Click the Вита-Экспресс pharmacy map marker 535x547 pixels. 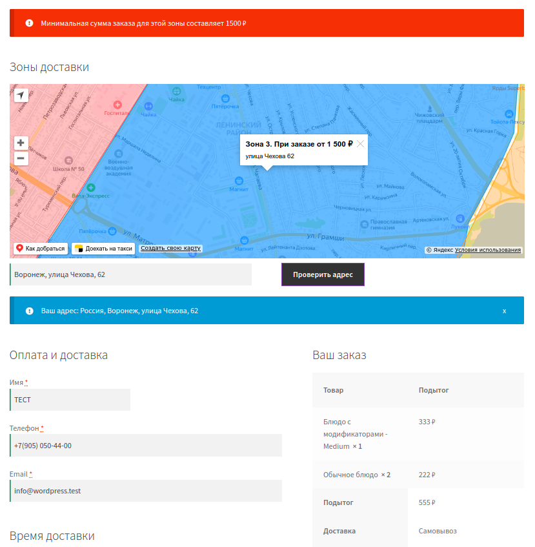[91, 187]
